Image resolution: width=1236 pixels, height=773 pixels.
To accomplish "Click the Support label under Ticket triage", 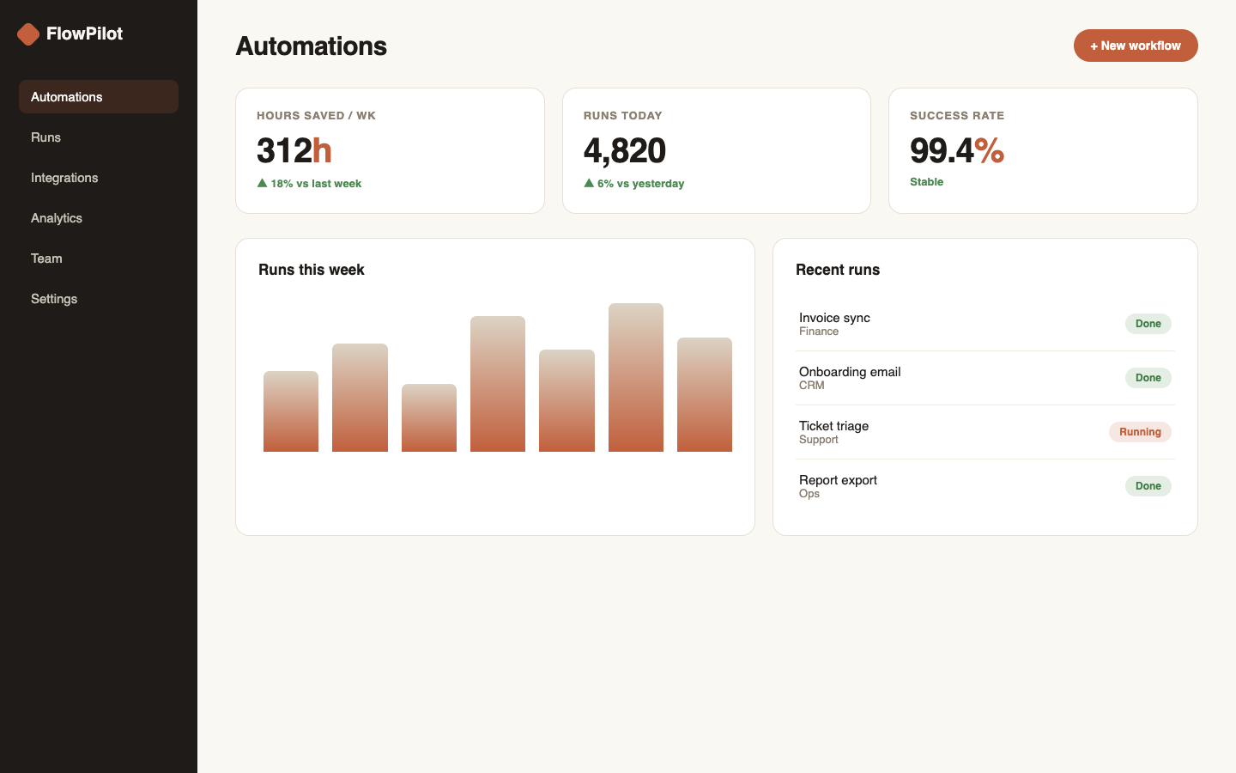I will (x=819, y=440).
